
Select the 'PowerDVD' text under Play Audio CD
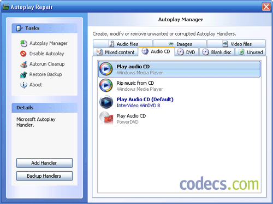pos(127,122)
